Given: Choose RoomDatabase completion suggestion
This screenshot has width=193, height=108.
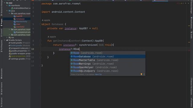Looking at the screenshot, I should click(x=108, y=56).
